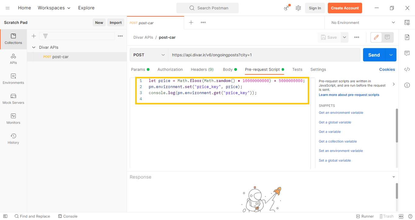Open the APIs sidebar section

pos(13,59)
